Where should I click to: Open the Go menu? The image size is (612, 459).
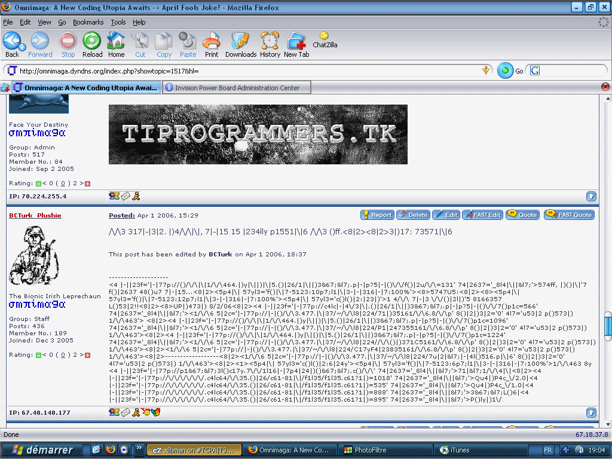[x=62, y=22]
